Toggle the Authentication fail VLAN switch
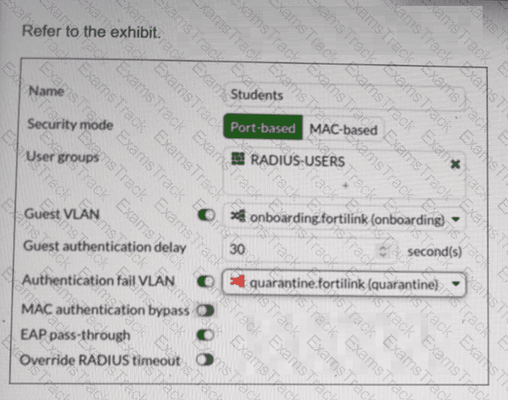Viewport: 508px width, 400px height. [206, 281]
